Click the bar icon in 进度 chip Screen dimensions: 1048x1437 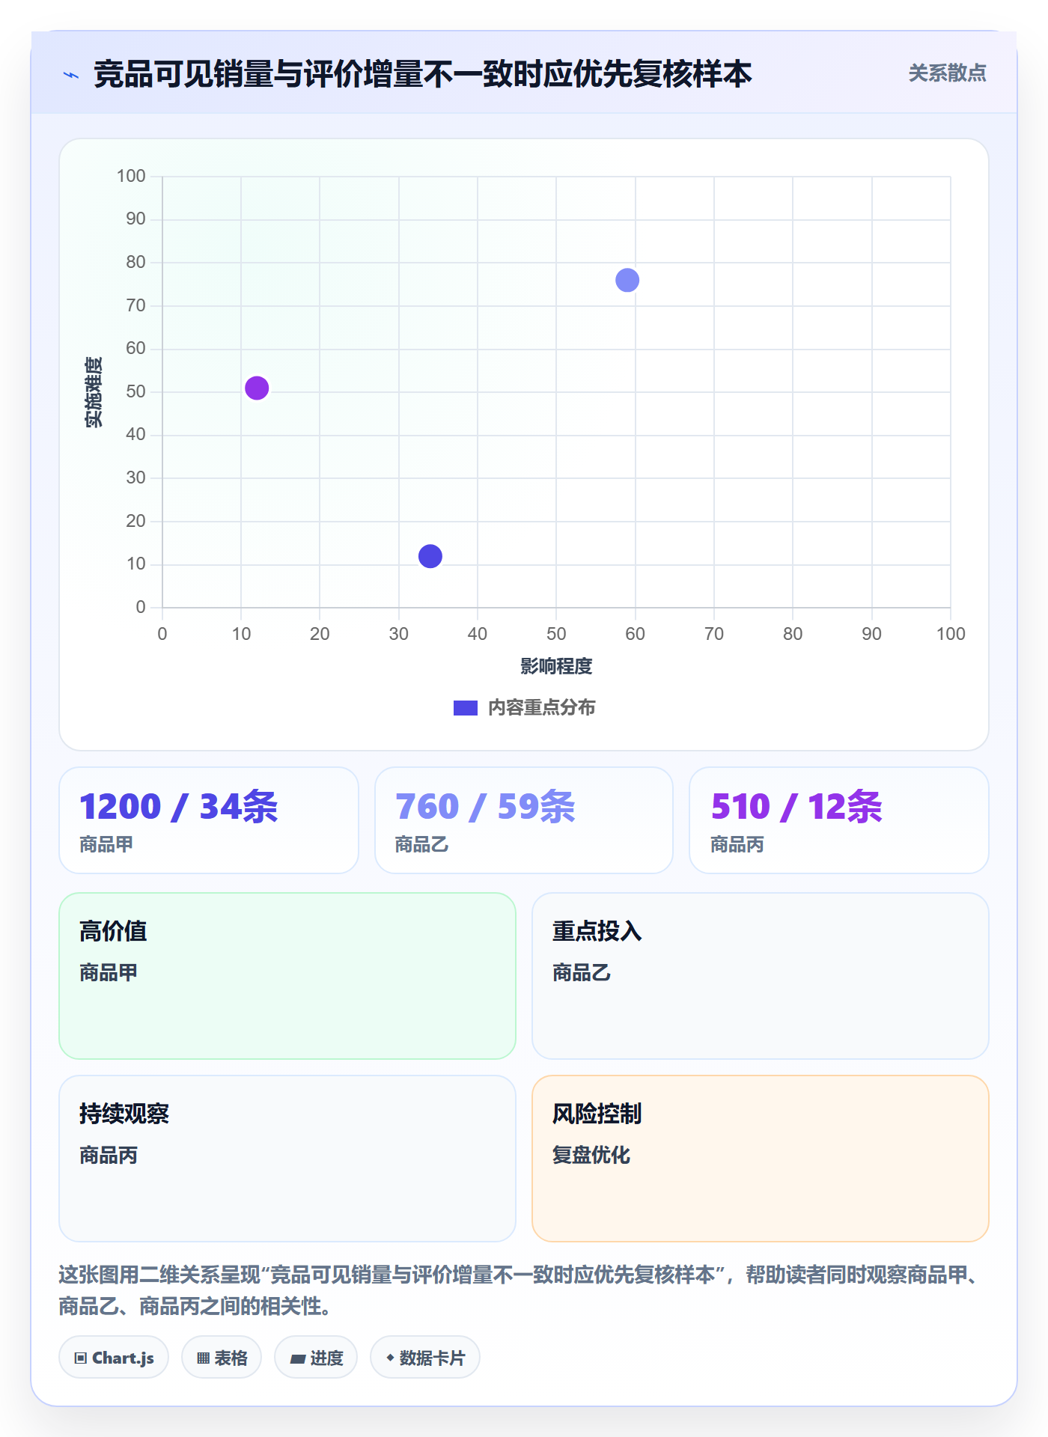click(298, 1358)
